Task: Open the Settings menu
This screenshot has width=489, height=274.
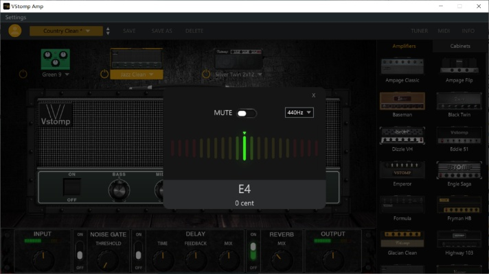Action: tap(16, 17)
